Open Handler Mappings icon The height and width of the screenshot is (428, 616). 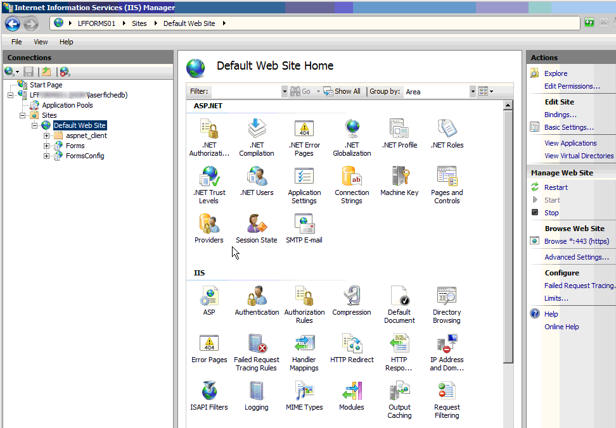click(x=304, y=352)
